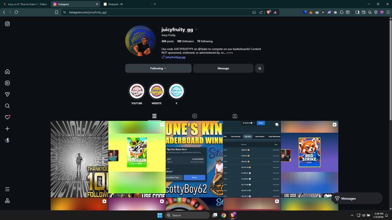
Task: Click the add-similar-accounts person icon button
Action: [259, 68]
